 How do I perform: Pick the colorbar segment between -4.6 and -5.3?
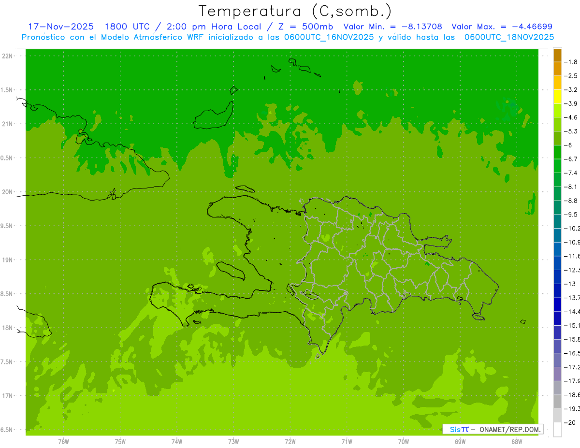(557, 125)
